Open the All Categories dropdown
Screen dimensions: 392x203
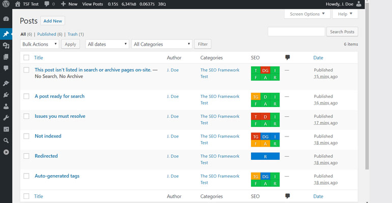coord(162,44)
